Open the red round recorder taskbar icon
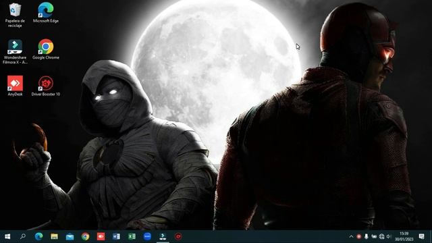 [178, 236]
